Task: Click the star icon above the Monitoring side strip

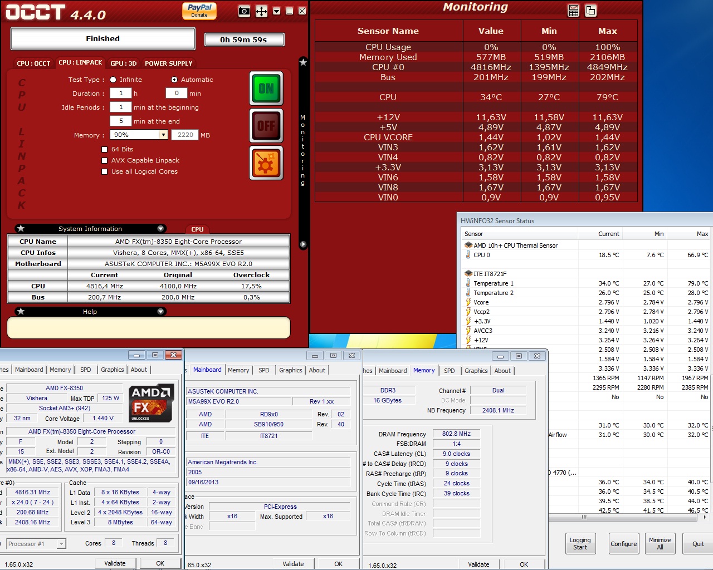Action: click(x=303, y=62)
